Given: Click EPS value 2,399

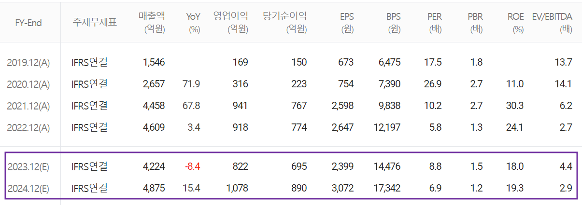Looking at the screenshot, I should click(342, 167).
